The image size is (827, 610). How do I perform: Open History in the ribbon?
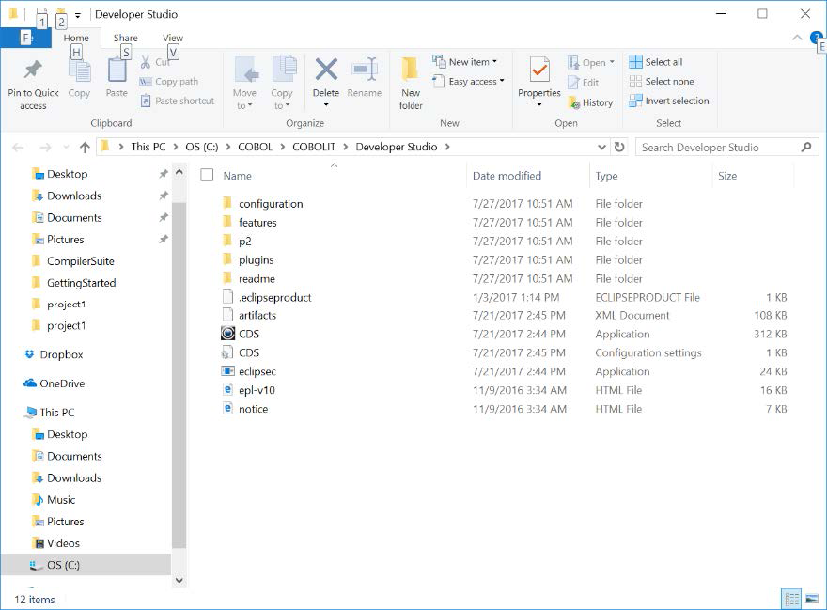(590, 102)
